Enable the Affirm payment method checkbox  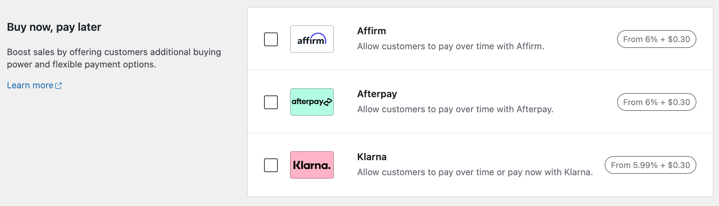coord(270,39)
